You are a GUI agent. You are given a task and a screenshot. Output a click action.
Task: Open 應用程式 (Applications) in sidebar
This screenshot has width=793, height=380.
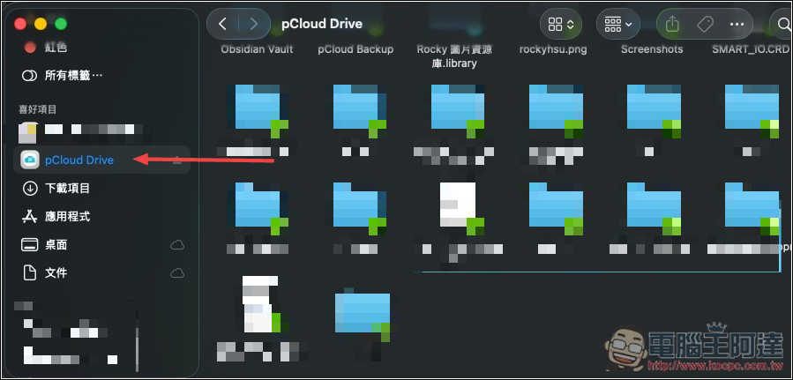pyautogui.click(x=67, y=216)
